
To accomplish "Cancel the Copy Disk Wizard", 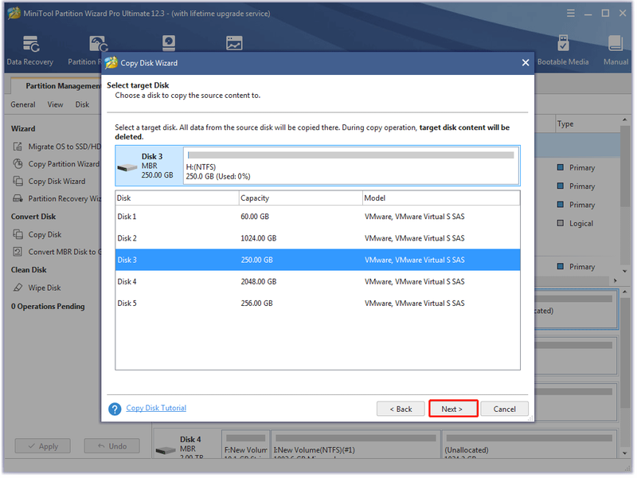I will coord(505,409).
